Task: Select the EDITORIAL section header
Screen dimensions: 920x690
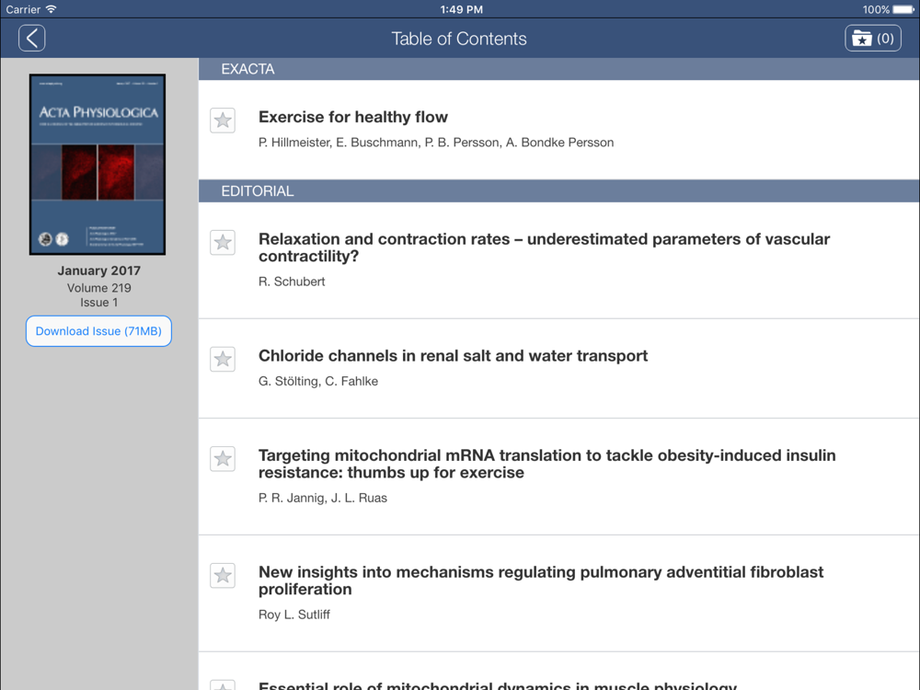Action: point(558,191)
